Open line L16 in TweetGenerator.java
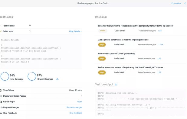 point(159,59)
